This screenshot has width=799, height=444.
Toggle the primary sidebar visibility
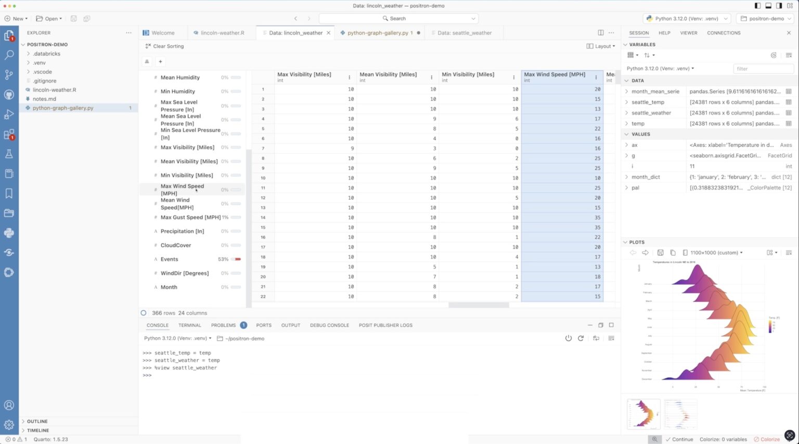coord(758,6)
